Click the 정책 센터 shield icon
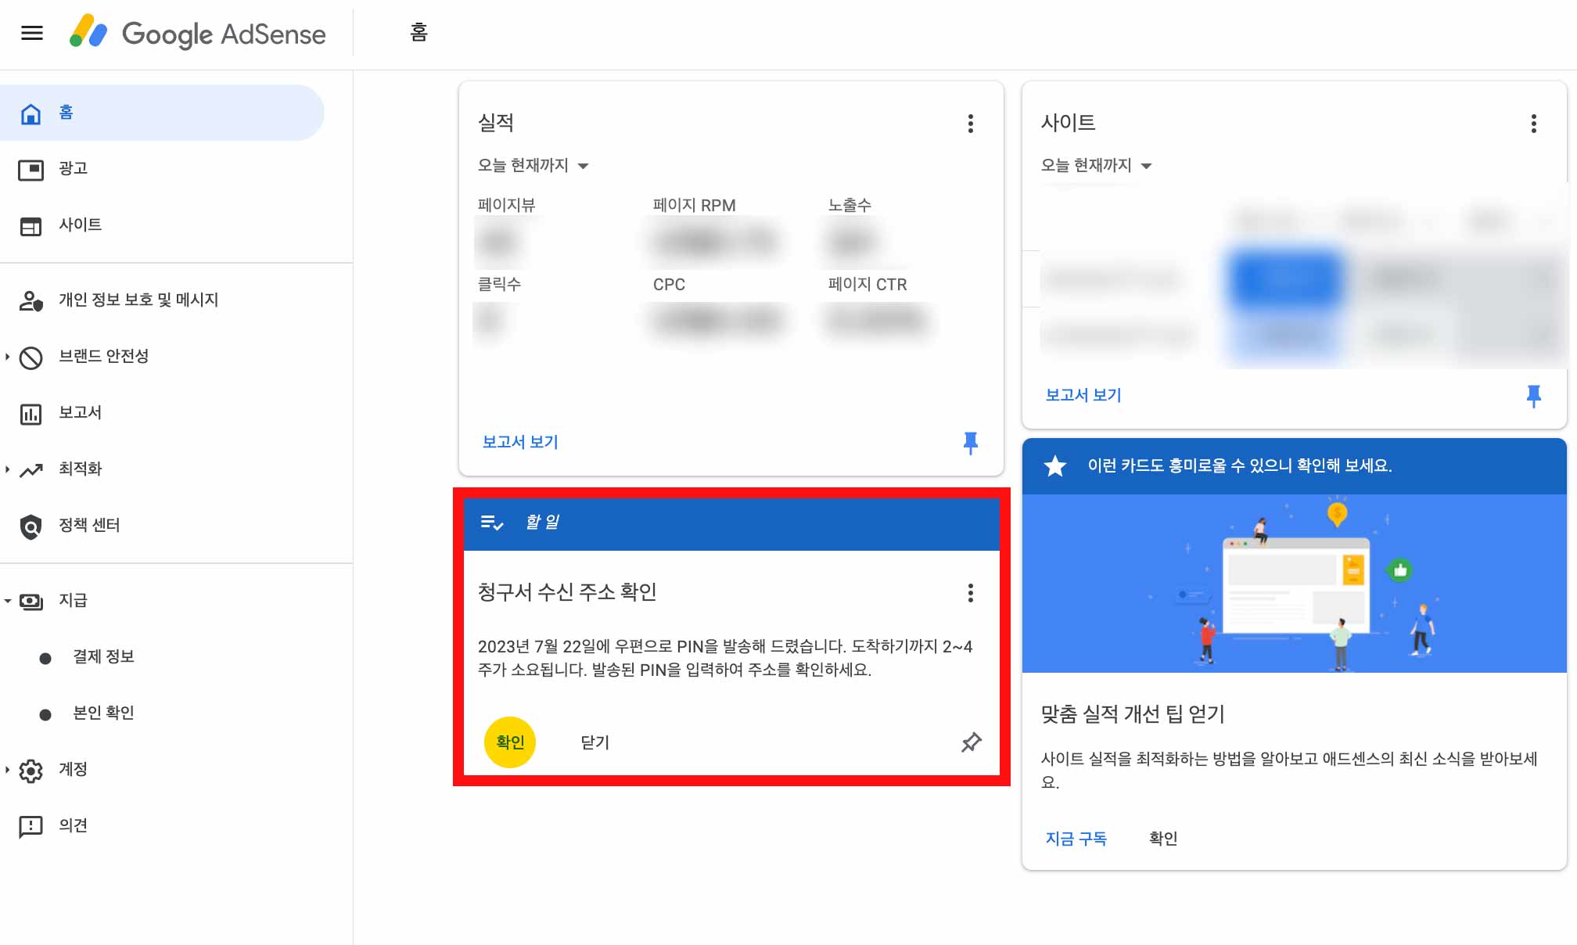The height and width of the screenshot is (945, 1577). coord(31,526)
